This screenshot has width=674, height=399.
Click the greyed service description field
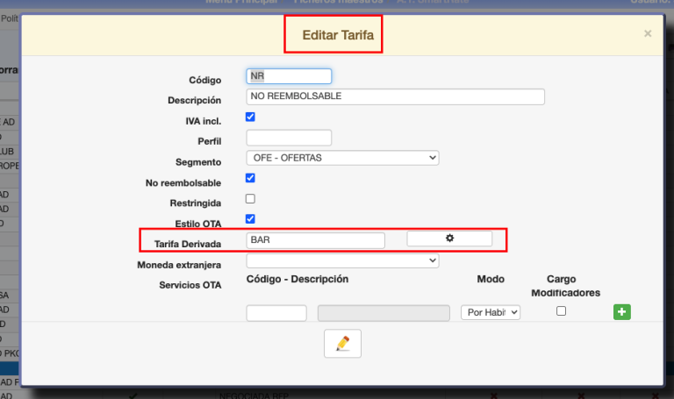[384, 313]
